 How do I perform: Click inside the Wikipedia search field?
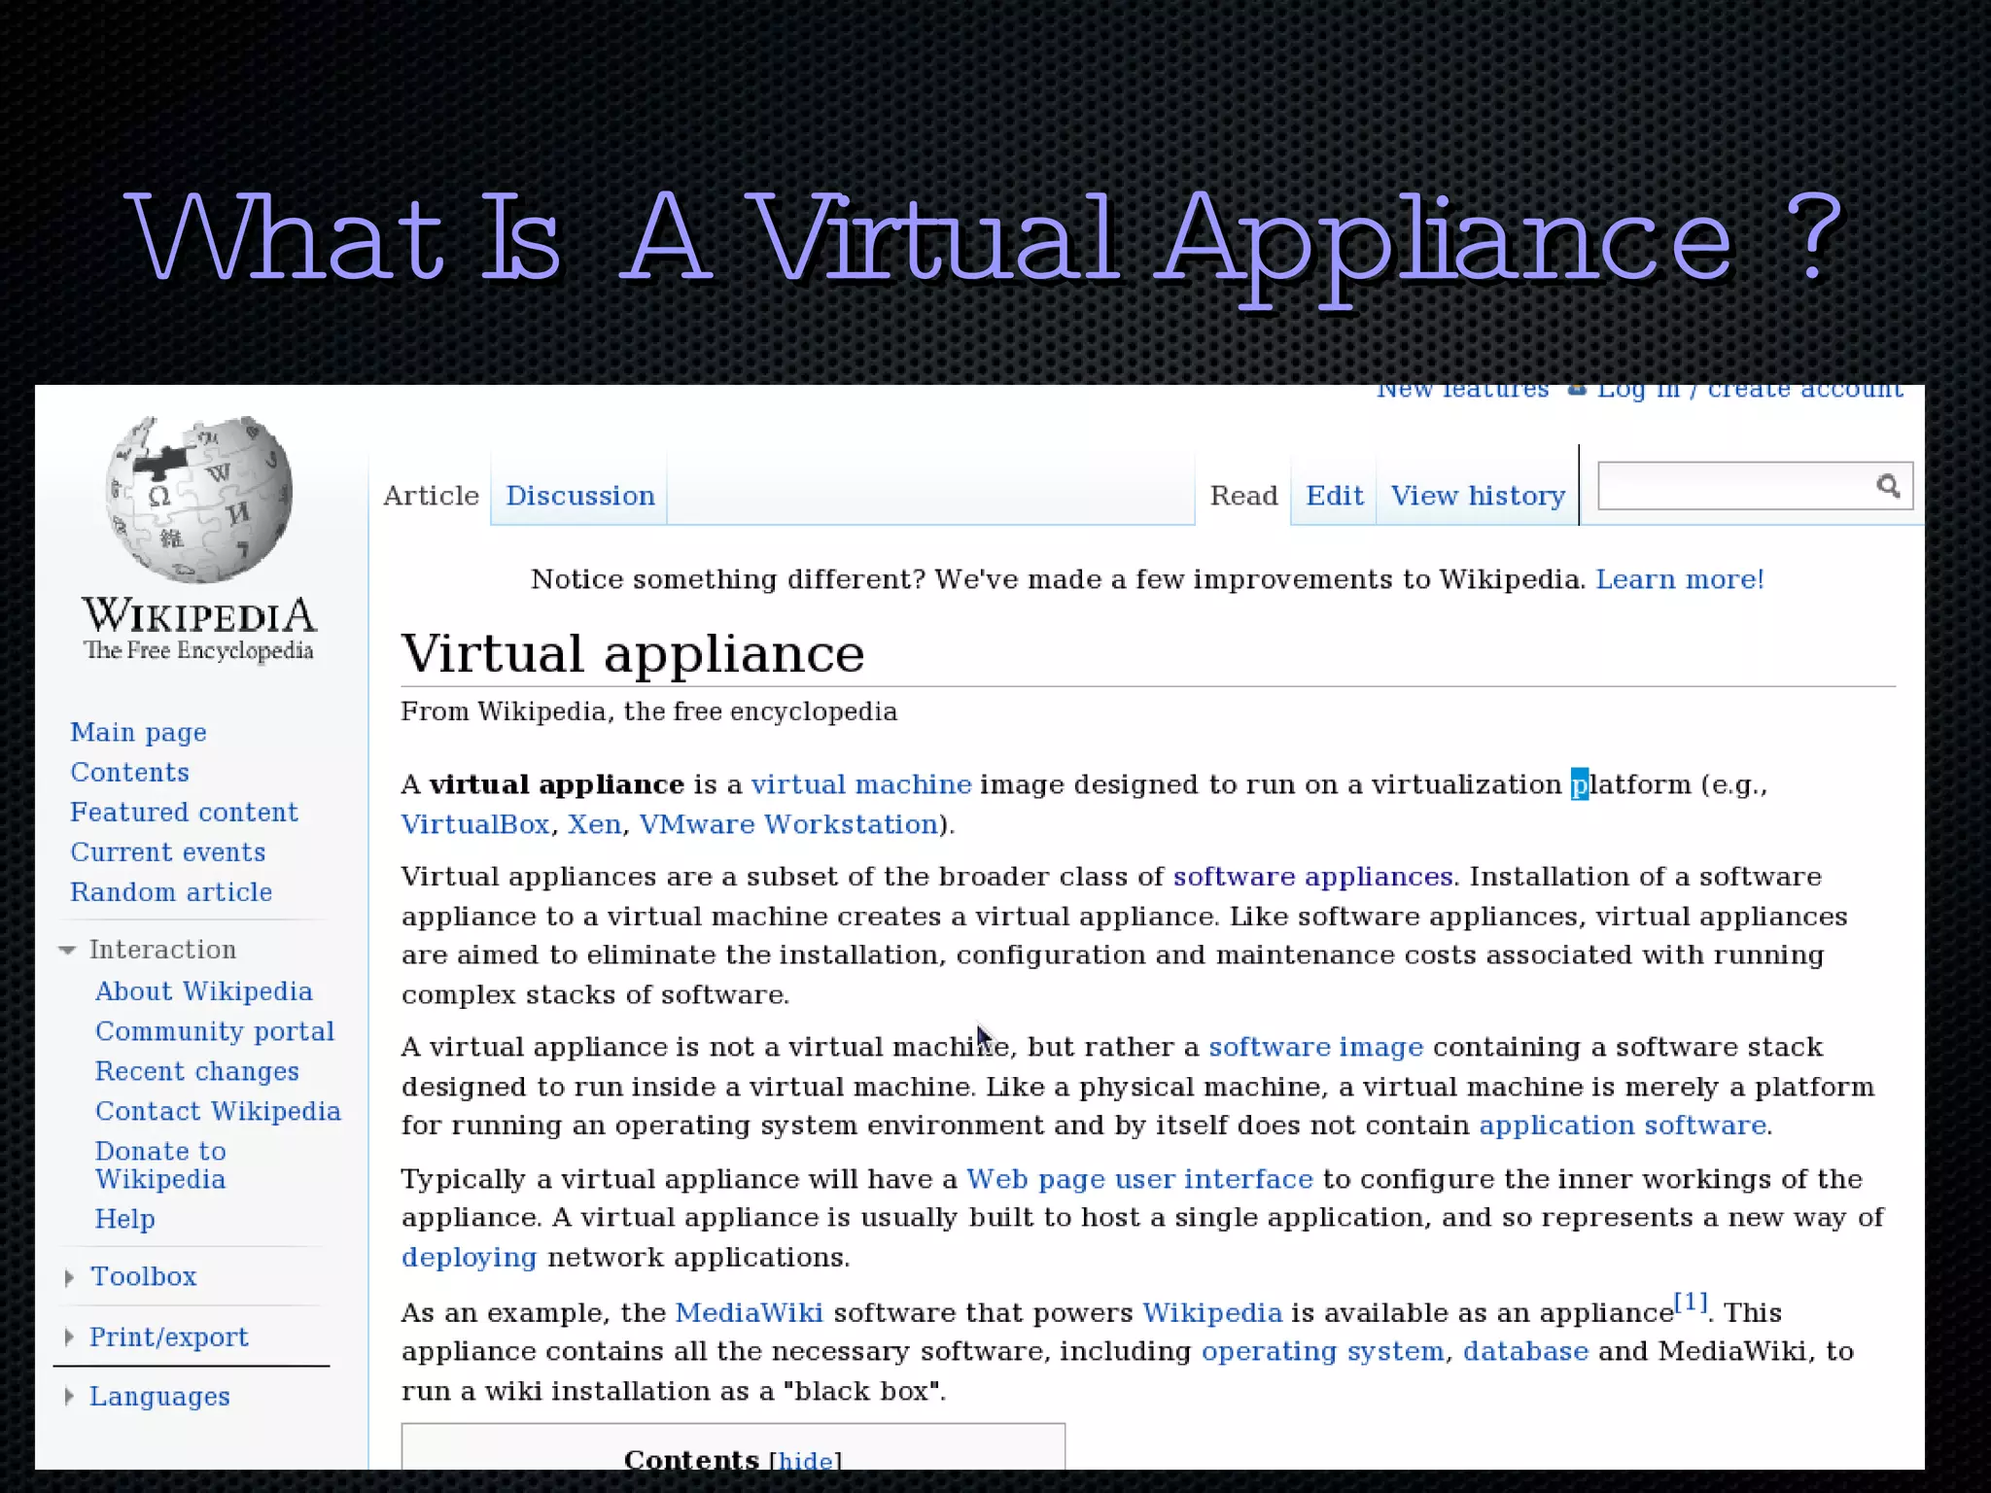1735,486
